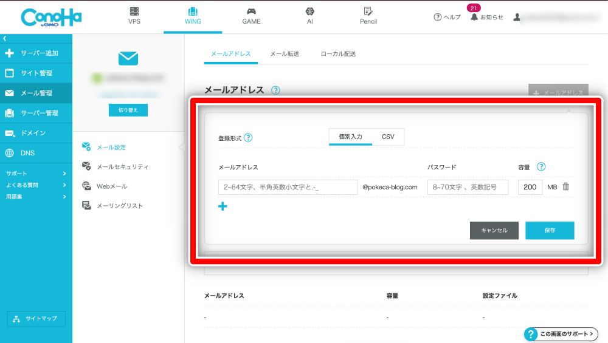Switch to the メール転送 tab

click(285, 54)
